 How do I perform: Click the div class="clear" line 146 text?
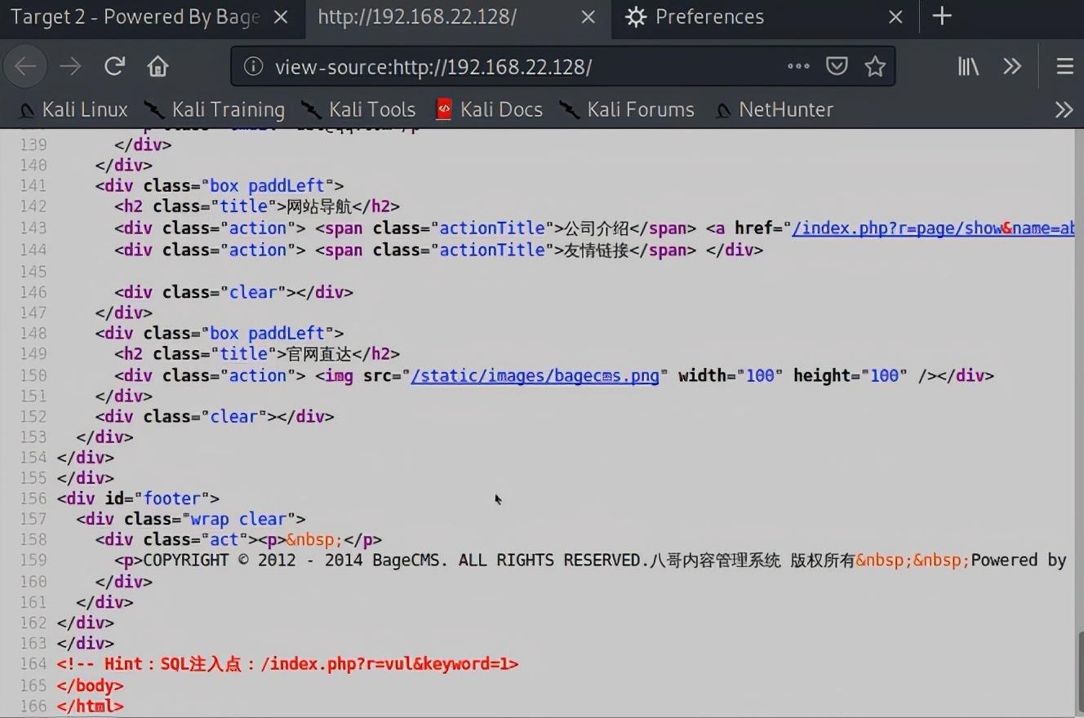pyautogui.click(x=233, y=292)
